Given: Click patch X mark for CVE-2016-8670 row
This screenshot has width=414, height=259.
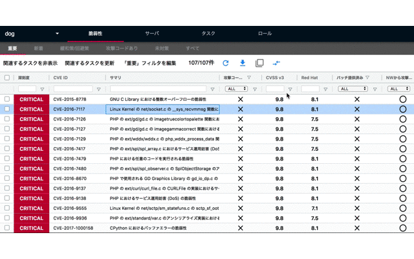Looking at the screenshot, I should pos(357,179).
